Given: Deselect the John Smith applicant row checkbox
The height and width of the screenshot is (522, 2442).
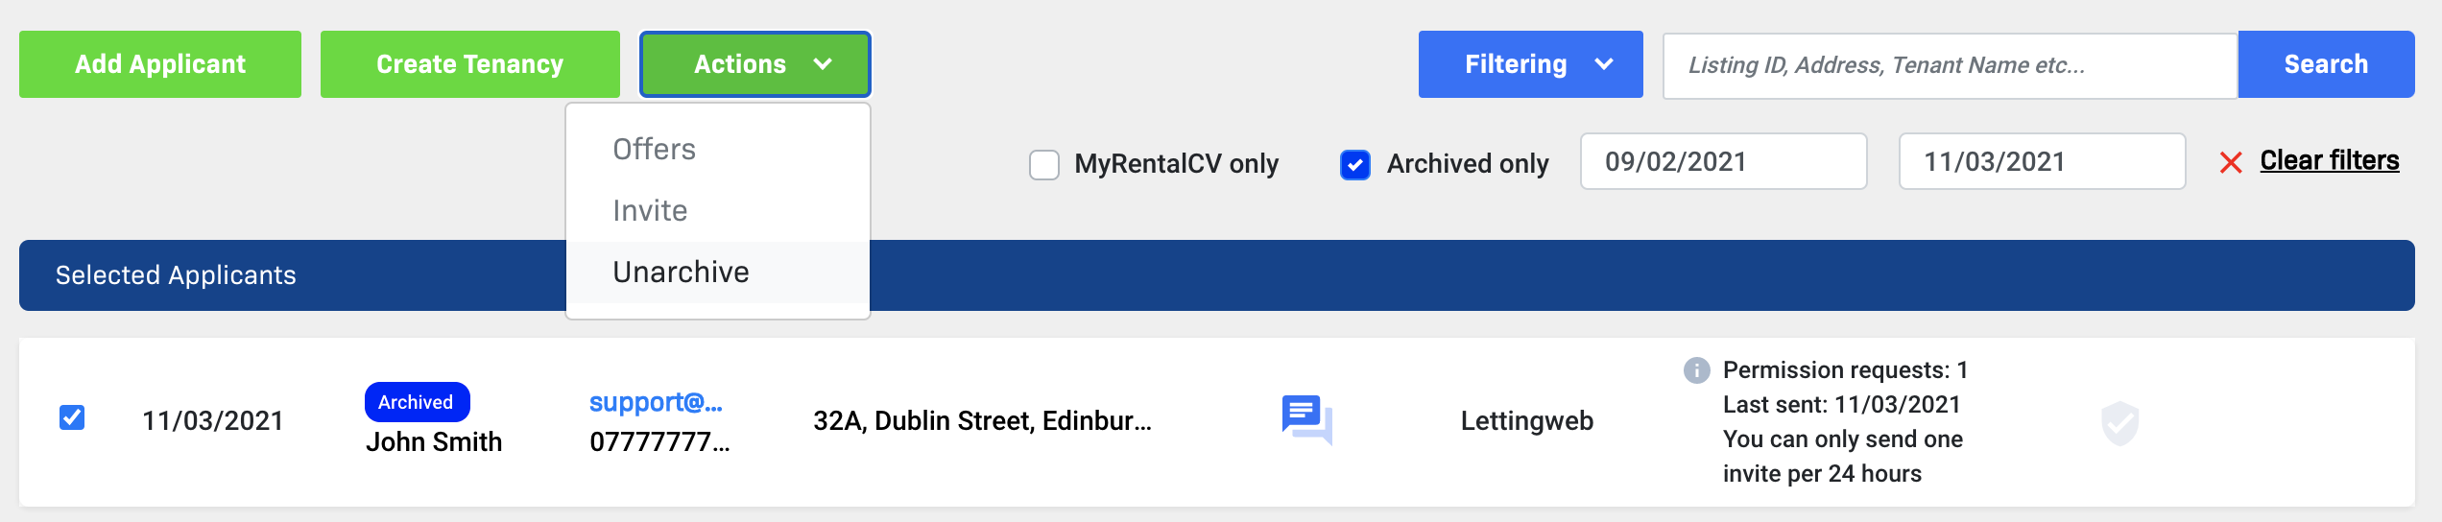Looking at the screenshot, I should pyautogui.click(x=72, y=417).
